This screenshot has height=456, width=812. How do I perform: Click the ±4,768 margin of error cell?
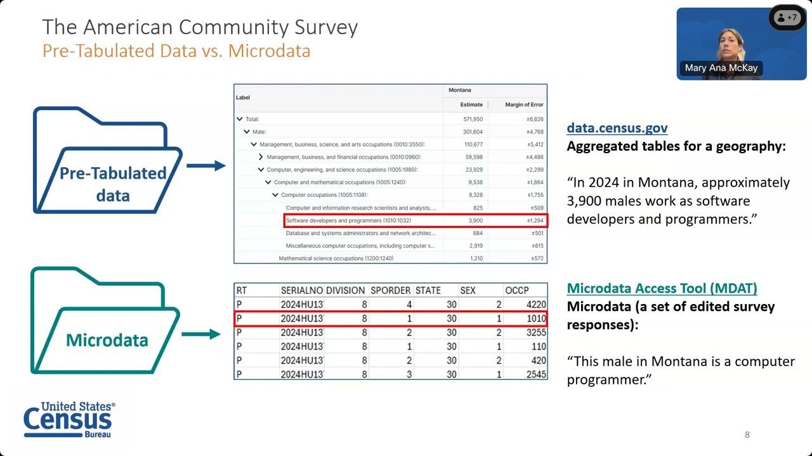tap(535, 132)
